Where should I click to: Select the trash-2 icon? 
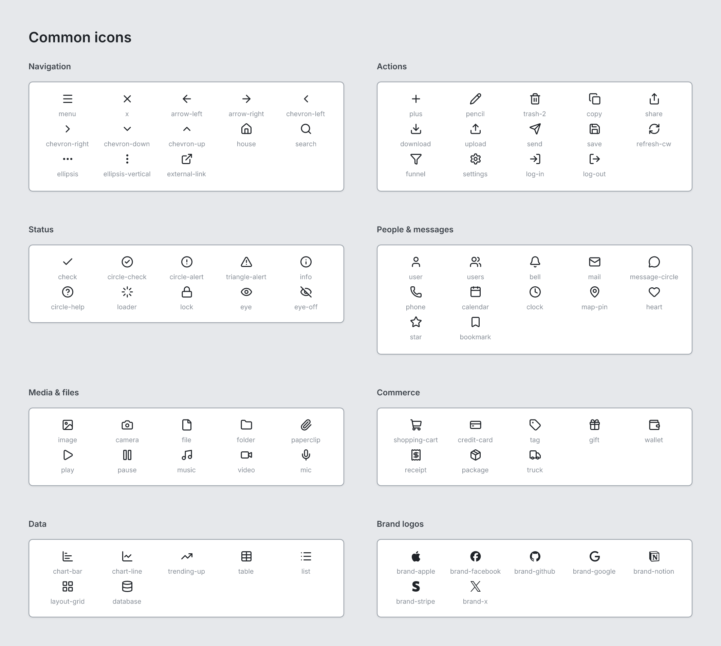tap(535, 99)
